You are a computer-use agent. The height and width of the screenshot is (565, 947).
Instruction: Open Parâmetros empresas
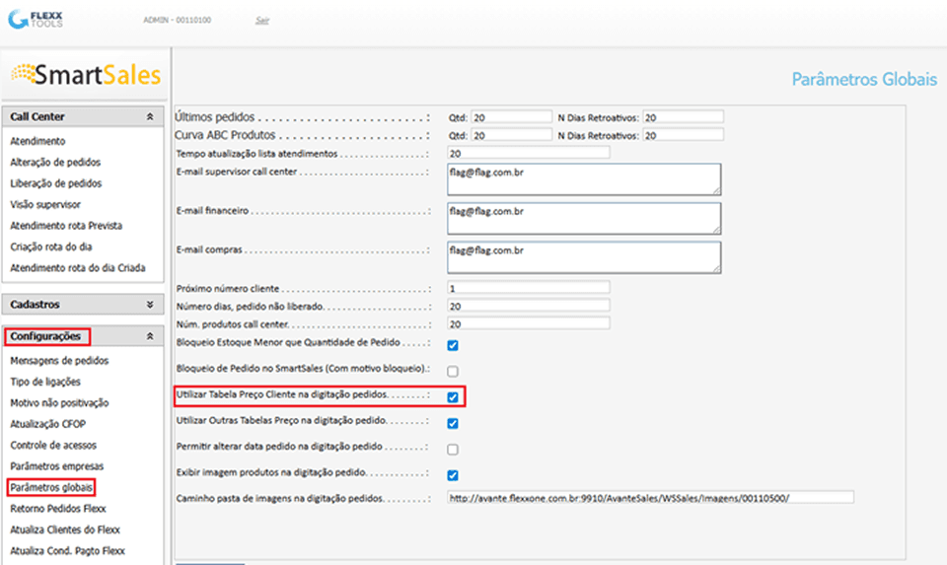(57, 466)
